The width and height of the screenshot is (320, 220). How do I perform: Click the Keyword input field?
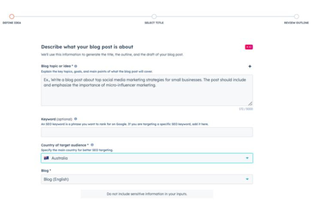[x=147, y=133]
